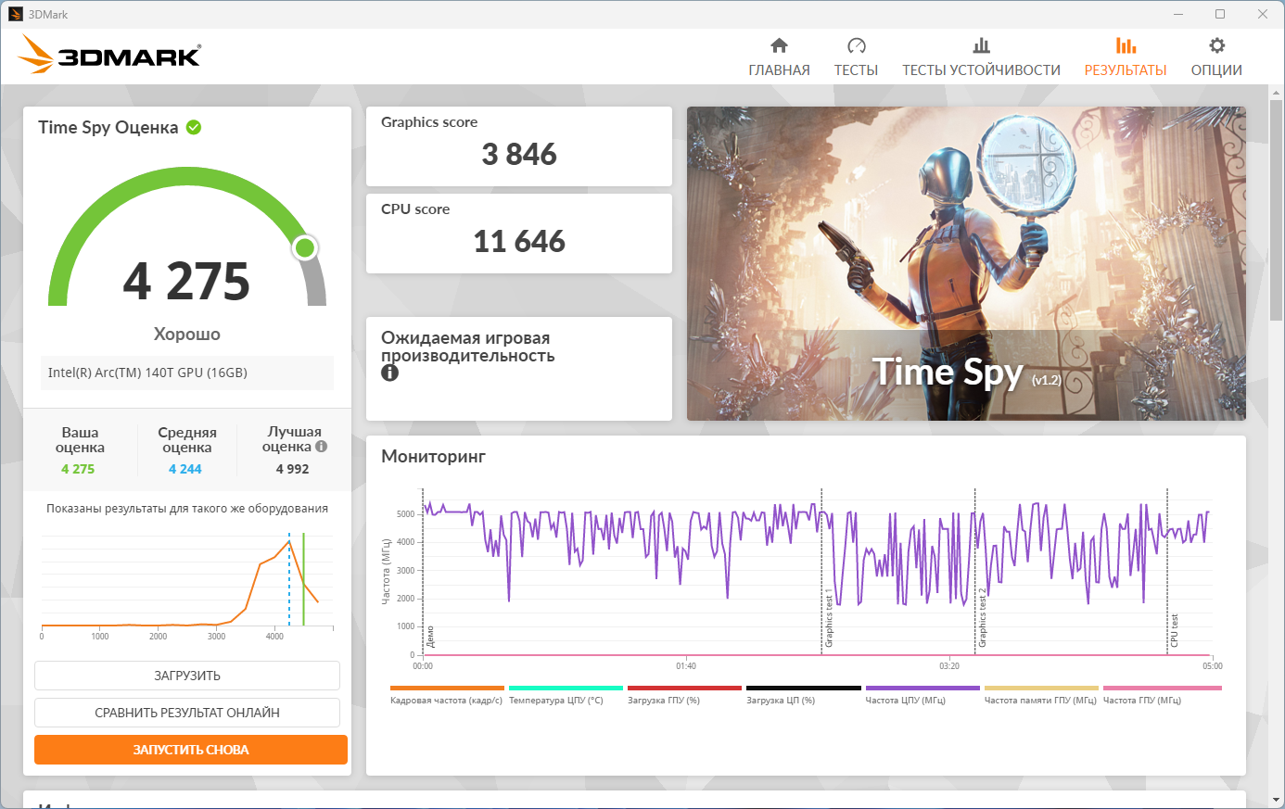This screenshot has height=809, width=1285.
Task: Open info icon under Ожидаемая игровая производительность
Action: click(389, 373)
